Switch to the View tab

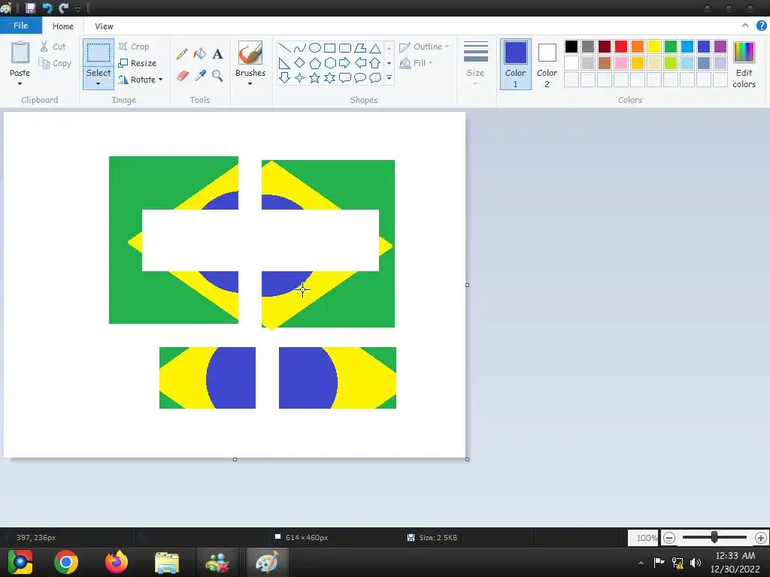pyautogui.click(x=104, y=26)
